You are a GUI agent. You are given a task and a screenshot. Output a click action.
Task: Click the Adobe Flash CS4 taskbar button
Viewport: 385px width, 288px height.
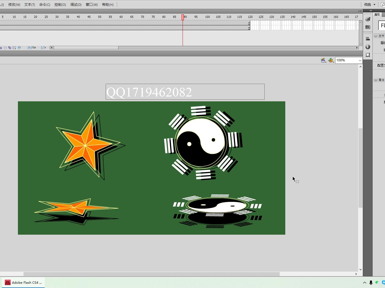click(24, 282)
